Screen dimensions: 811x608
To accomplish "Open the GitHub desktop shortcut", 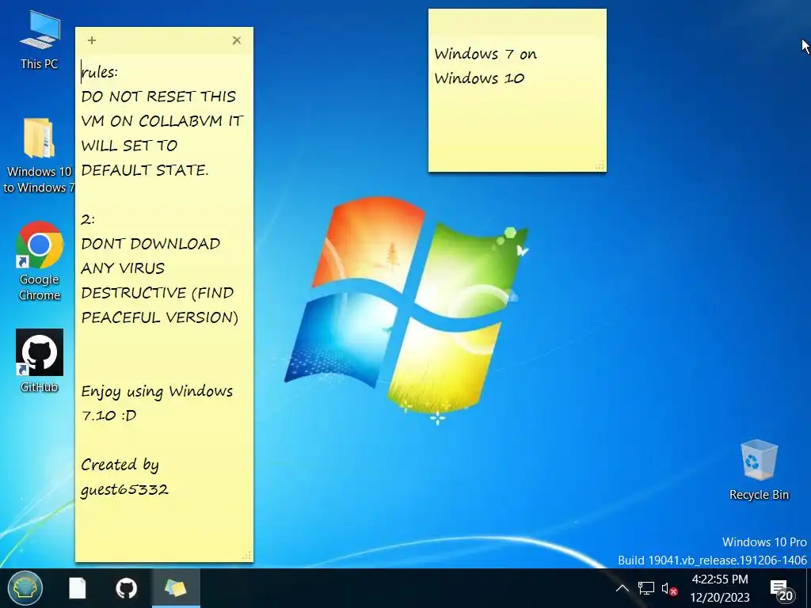I will click(x=40, y=360).
